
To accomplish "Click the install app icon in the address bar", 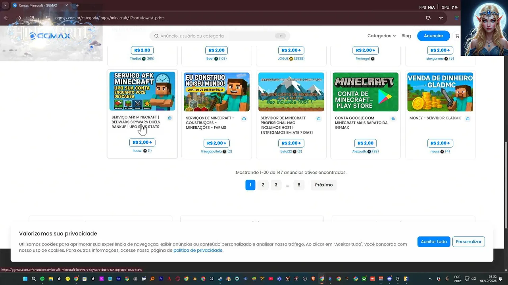I will coord(428,18).
